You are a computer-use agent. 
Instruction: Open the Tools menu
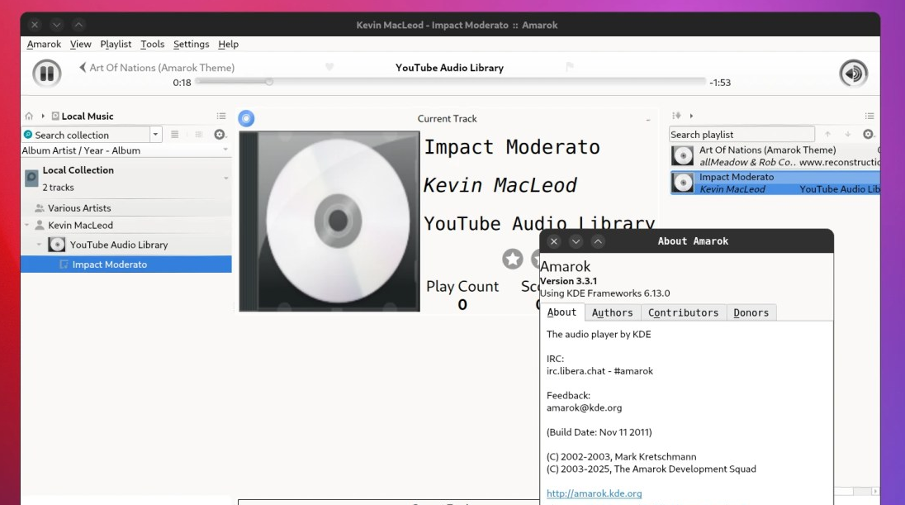tap(153, 44)
